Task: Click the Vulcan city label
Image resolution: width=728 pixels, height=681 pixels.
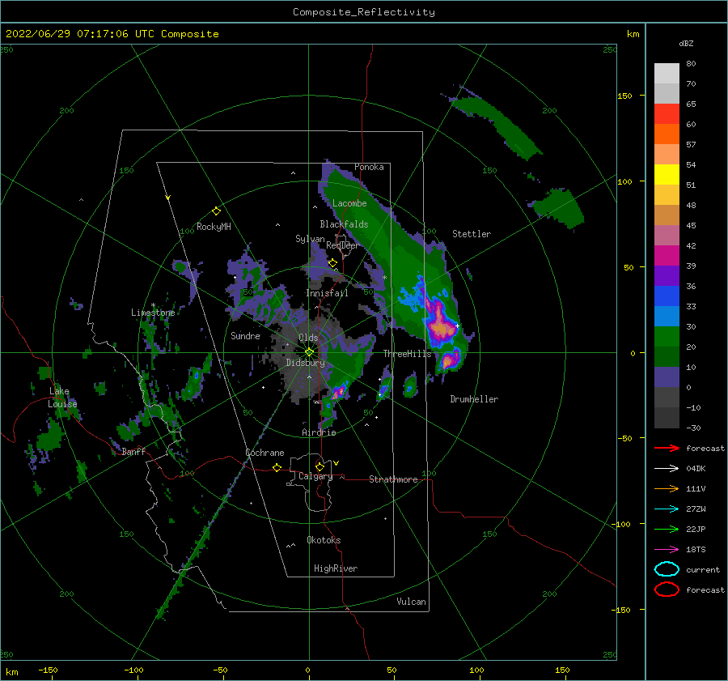Action: pos(412,602)
